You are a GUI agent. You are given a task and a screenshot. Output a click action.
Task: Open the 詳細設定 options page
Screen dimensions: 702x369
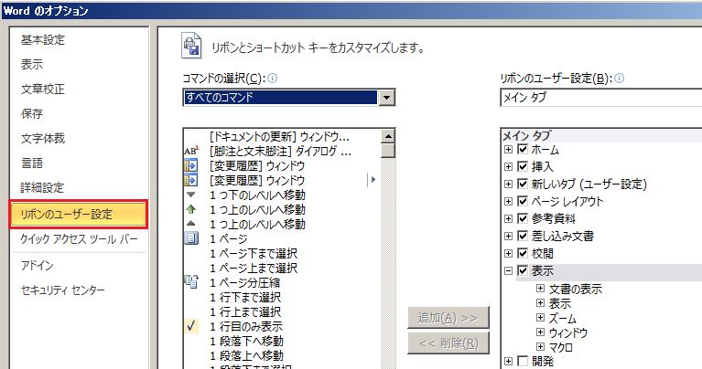click(42, 187)
